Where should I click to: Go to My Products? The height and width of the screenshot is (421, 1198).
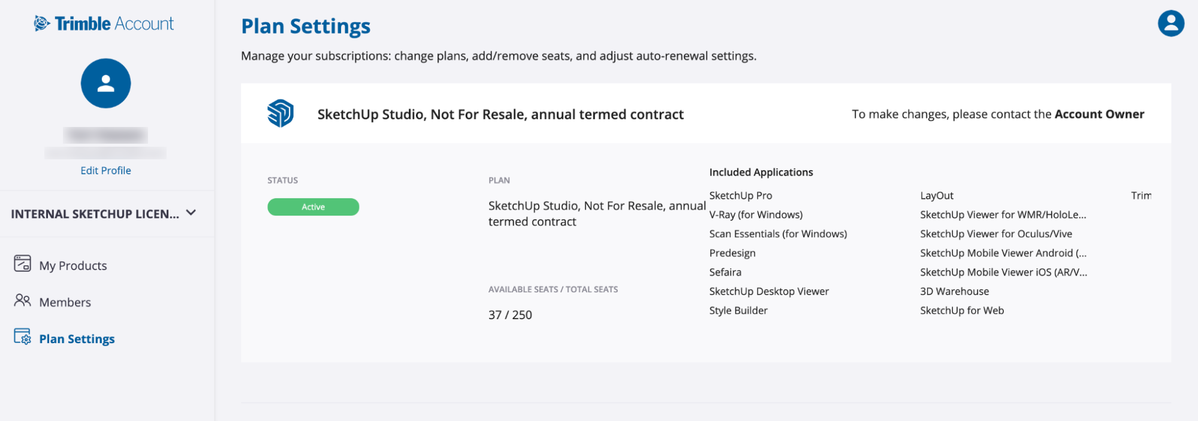pyautogui.click(x=73, y=265)
